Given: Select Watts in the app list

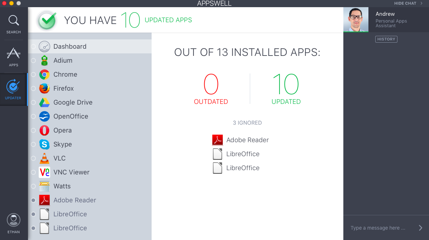Looking at the screenshot, I should [x=62, y=186].
